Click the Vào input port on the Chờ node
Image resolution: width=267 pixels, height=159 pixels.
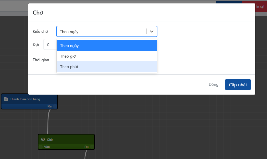(x=41, y=147)
